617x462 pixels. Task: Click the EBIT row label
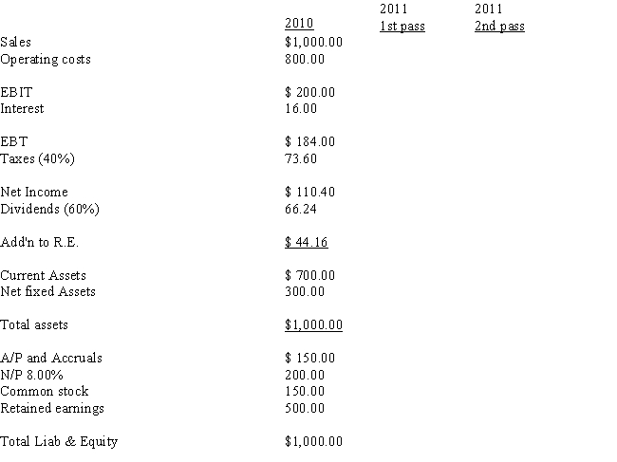coord(16,92)
